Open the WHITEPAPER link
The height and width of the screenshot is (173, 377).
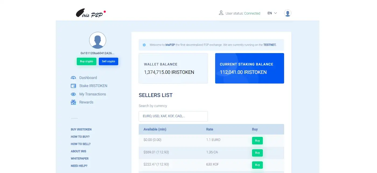pyautogui.click(x=79, y=158)
